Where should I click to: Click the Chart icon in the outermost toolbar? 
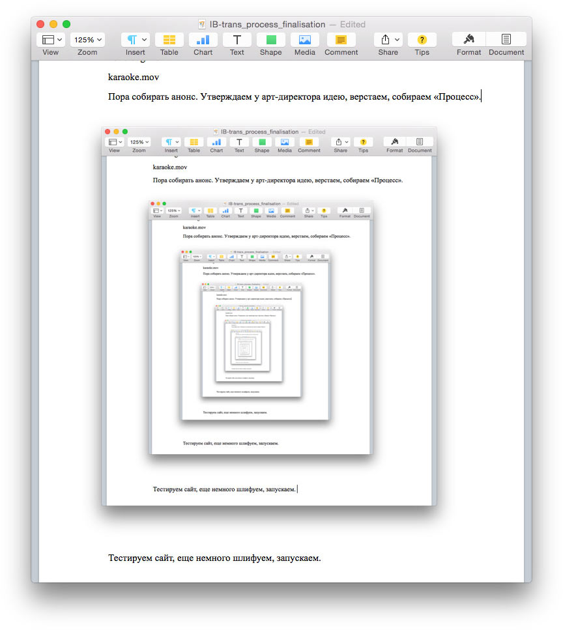(x=203, y=40)
